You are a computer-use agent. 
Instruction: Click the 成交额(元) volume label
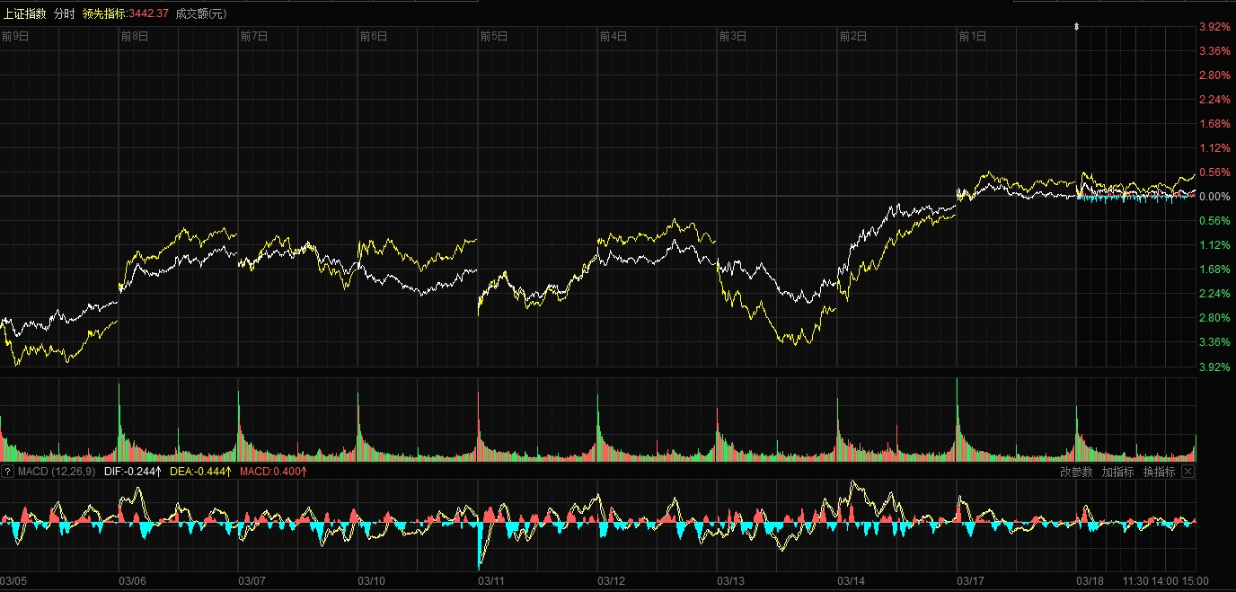[201, 13]
